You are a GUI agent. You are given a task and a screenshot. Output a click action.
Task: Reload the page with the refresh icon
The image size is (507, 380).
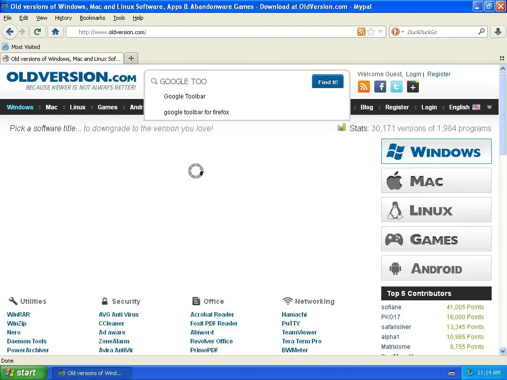coord(38,32)
